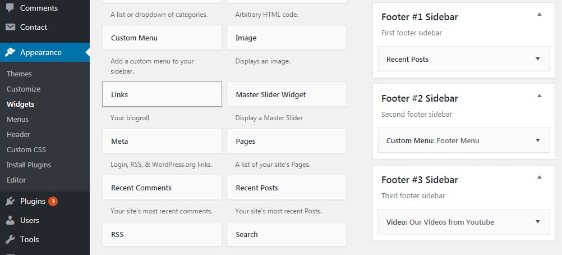Click the Tools wrench icon
The image size is (562, 255).
(10, 239)
